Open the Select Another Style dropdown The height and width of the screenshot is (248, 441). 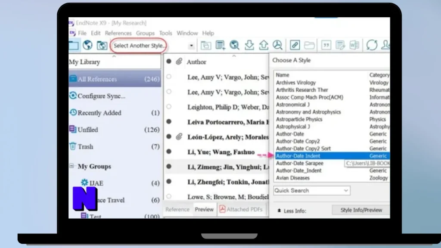191,46
